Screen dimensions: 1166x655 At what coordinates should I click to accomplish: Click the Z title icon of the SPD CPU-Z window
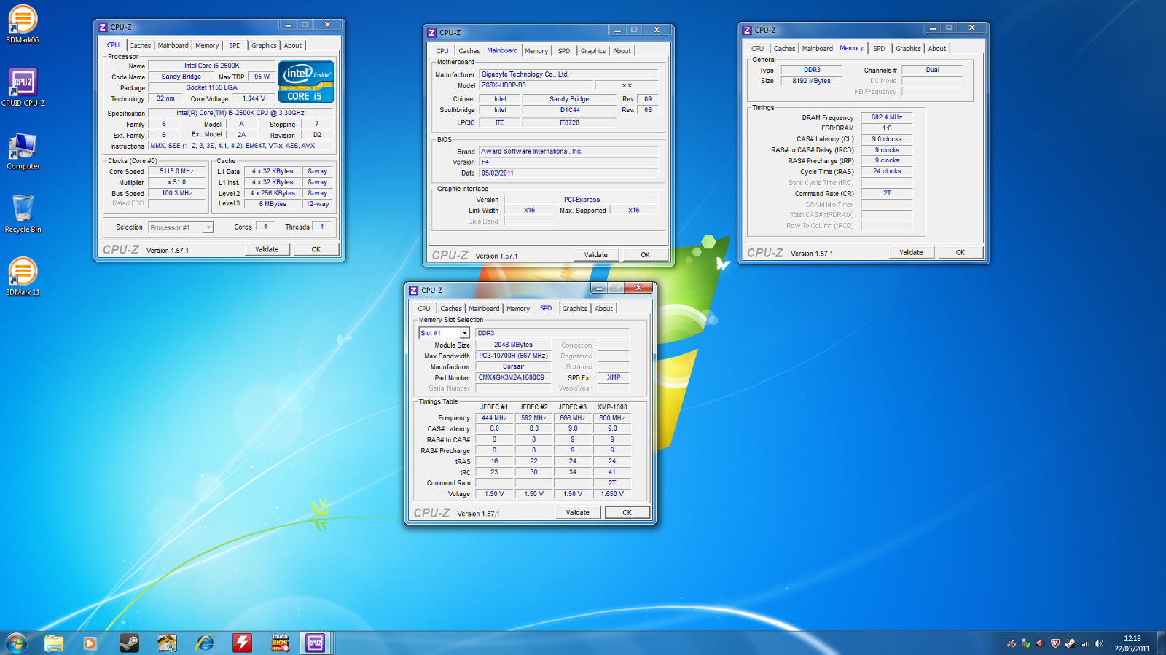click(413, 290)
